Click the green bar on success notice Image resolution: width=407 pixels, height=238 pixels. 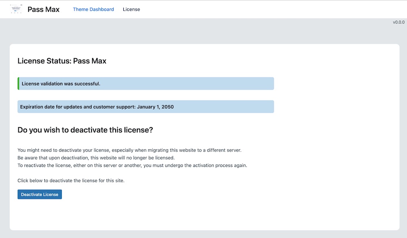point(18,84)
